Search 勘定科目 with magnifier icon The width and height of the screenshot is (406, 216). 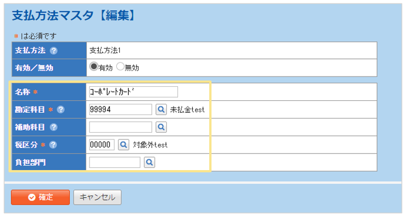tap(161, 109)
